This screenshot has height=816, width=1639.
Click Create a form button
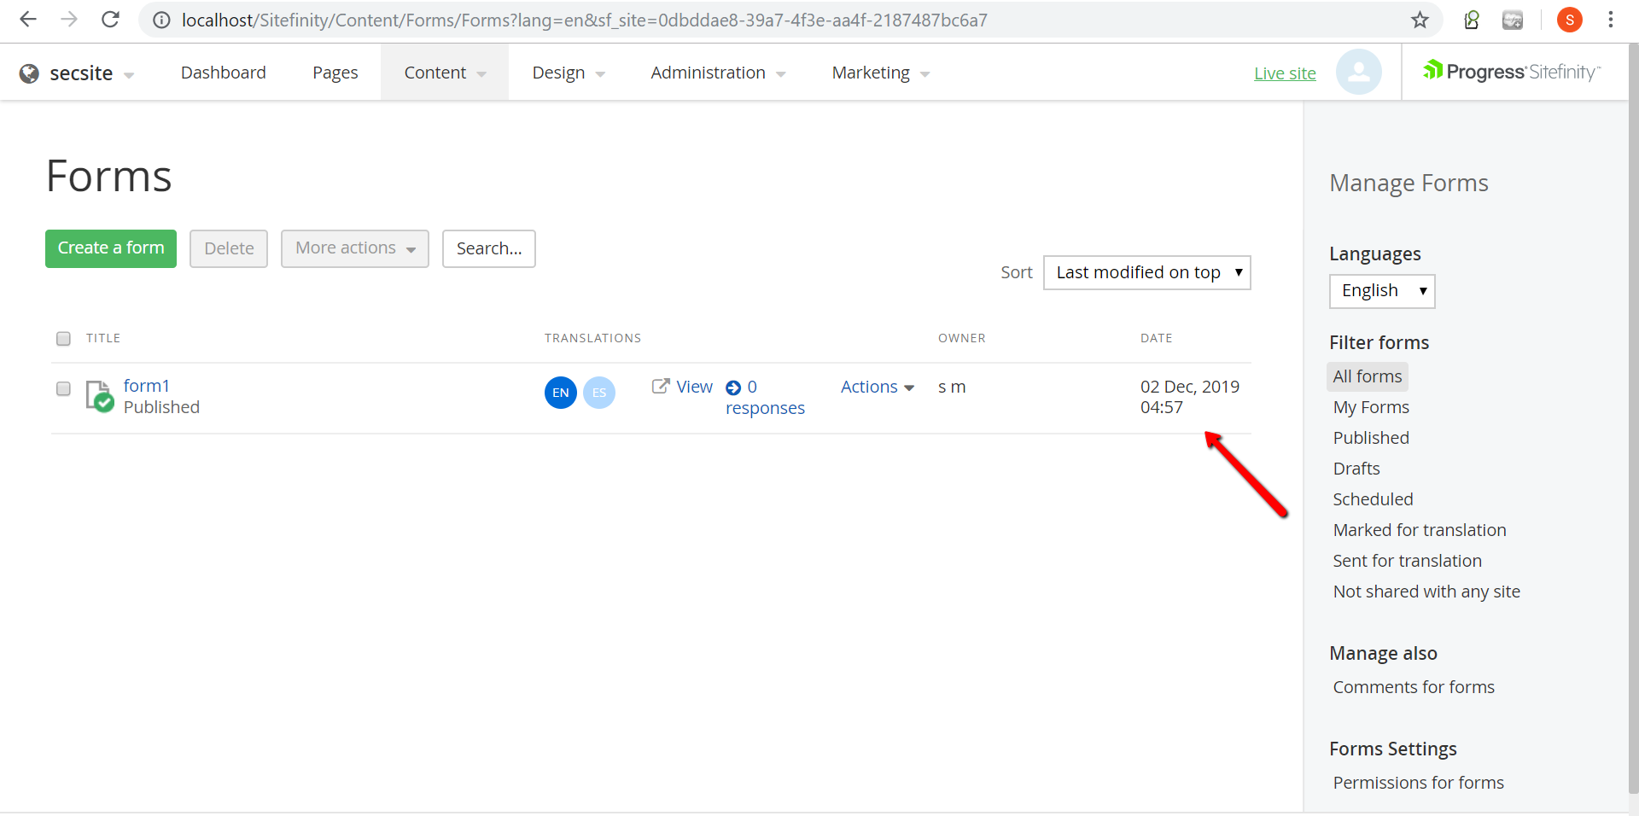(x=111, y=248)
